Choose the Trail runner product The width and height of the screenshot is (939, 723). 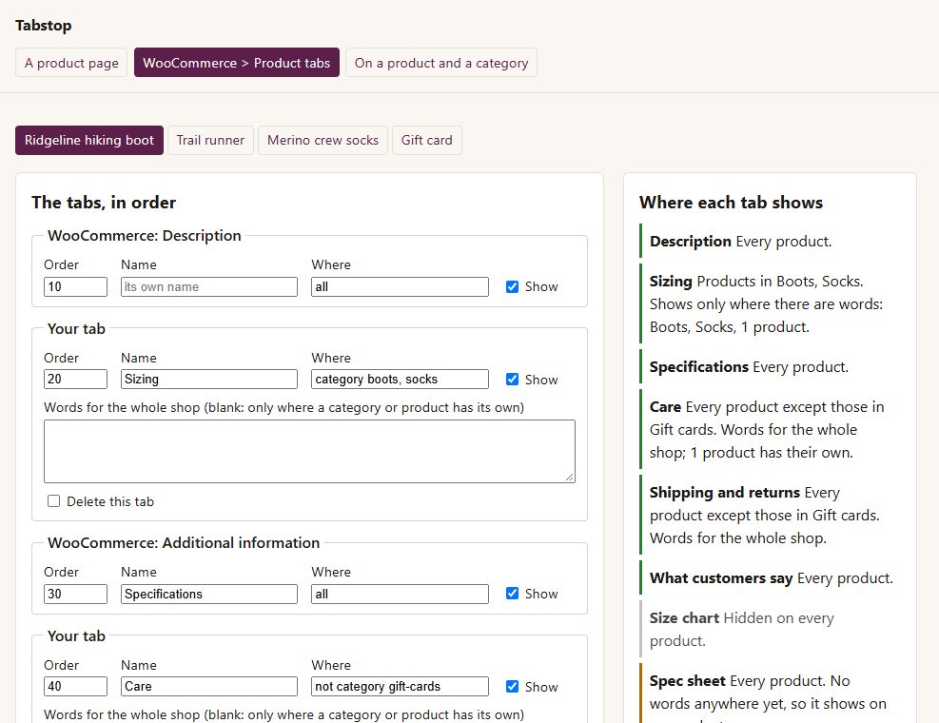211,140
